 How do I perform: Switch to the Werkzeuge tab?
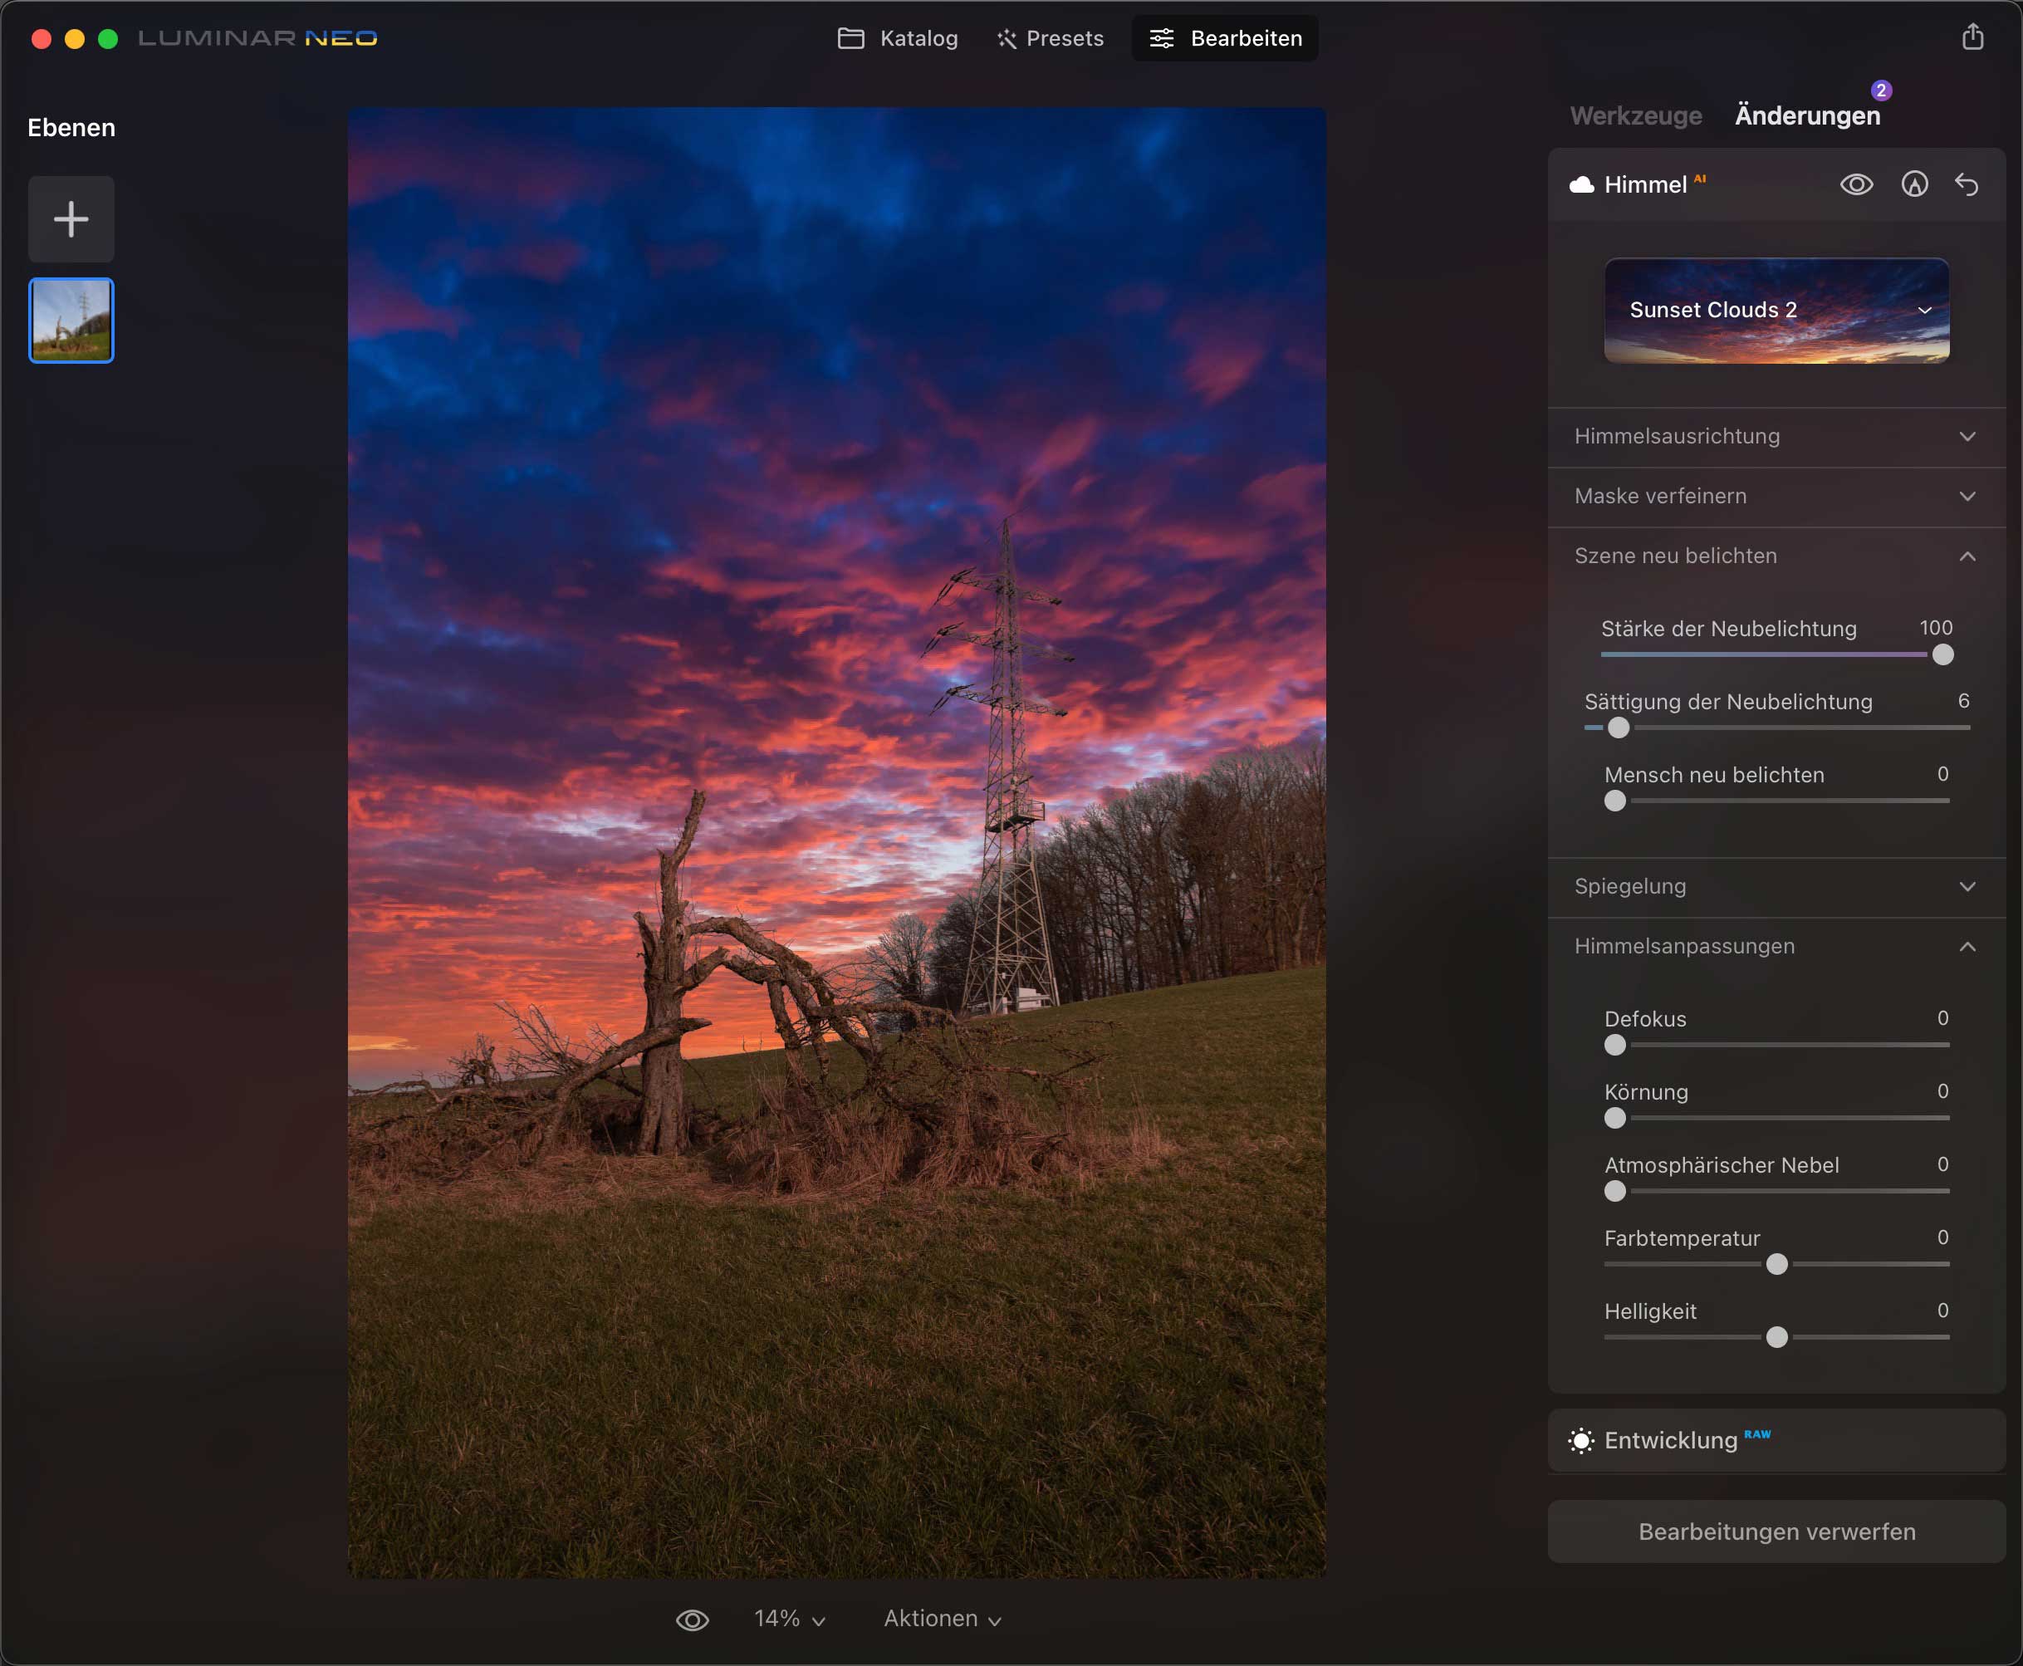click(1635, 116)
